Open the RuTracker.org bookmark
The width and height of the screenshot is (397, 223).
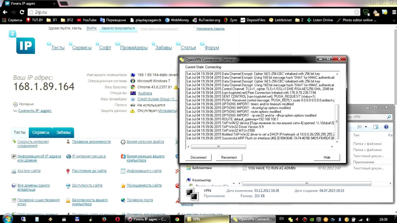[206, 20]
